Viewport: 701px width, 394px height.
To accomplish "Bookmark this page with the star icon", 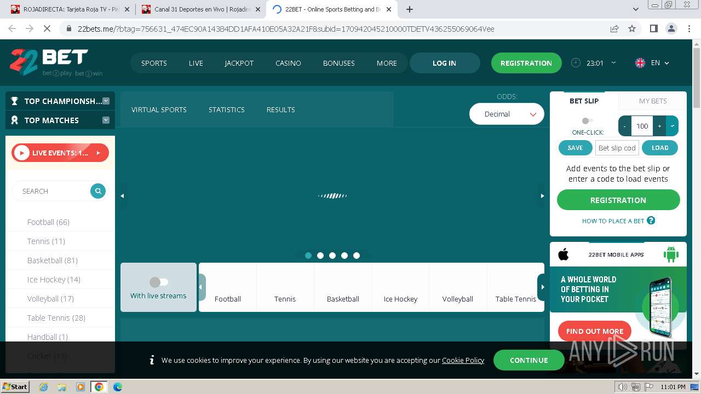I will pos(632,29).
